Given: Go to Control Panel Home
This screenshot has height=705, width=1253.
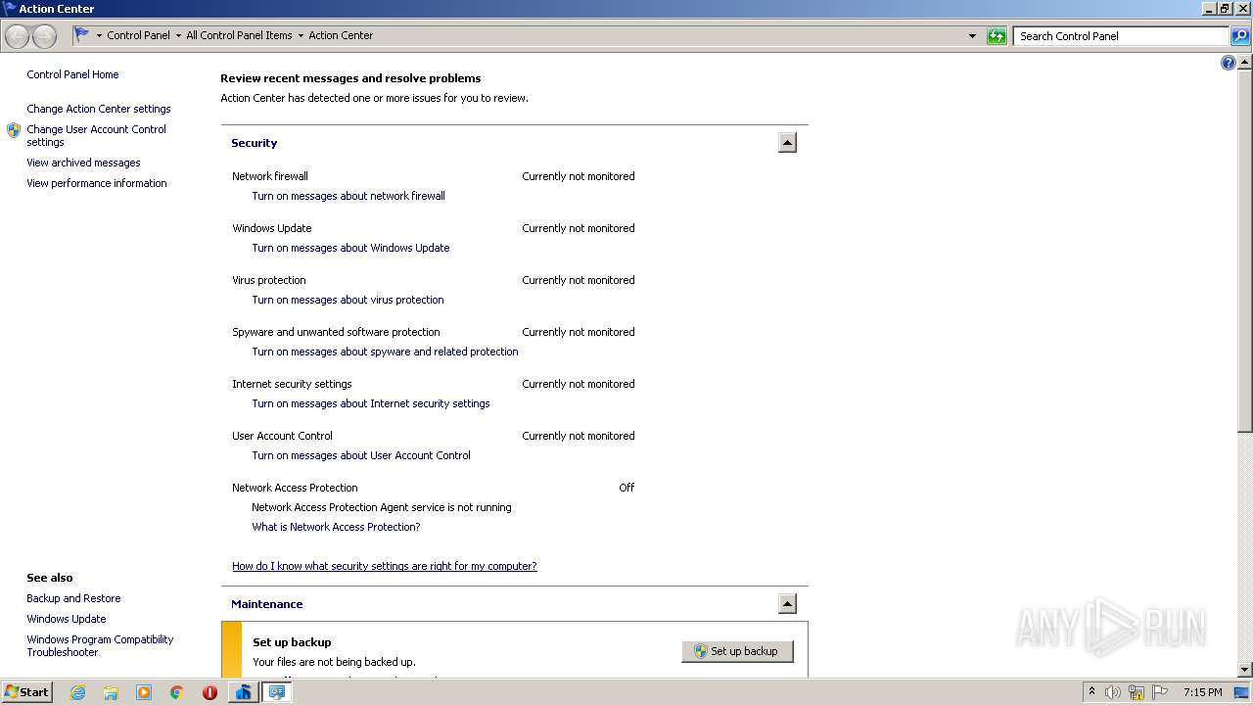Looking at the screenshot, I should [72, 74].
